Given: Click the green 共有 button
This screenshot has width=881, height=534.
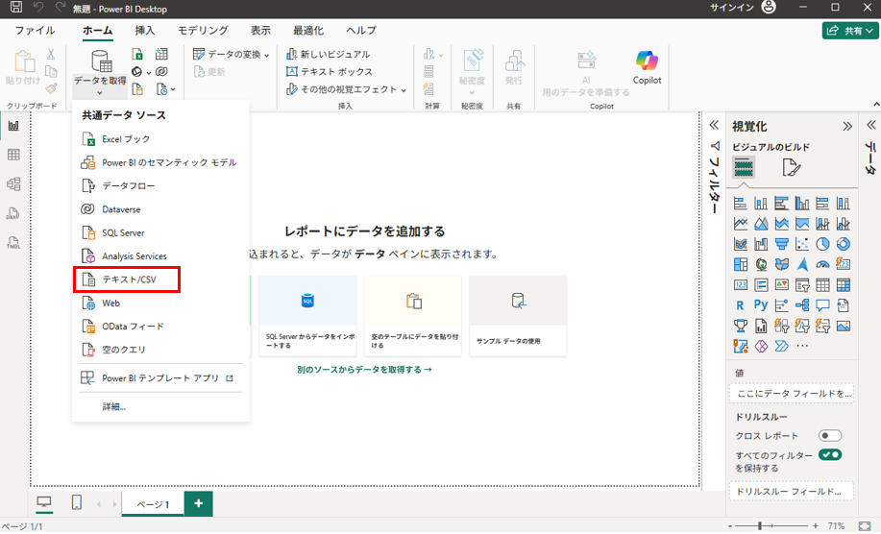Looking at the screenshot, I should 850,31.
